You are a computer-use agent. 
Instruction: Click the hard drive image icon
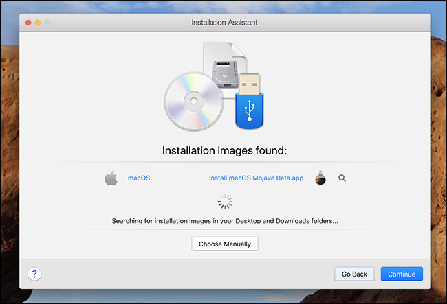[x=225, y=74]
